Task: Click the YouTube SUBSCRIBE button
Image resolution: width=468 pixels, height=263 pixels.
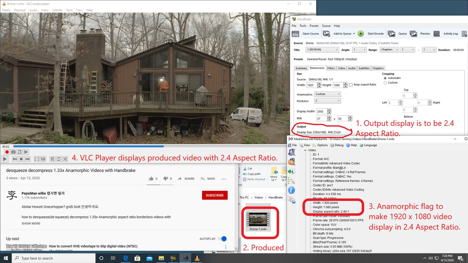Action: pos(215,195)
